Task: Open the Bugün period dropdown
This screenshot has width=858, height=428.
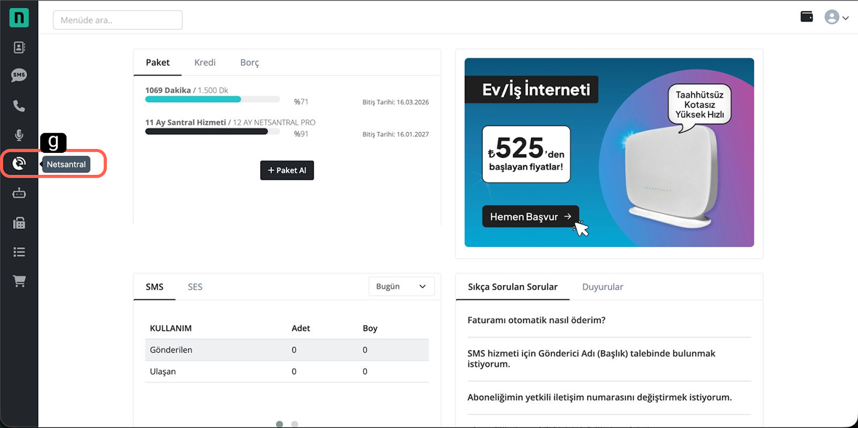Action: pyautogui.click(x=401, y=286)
